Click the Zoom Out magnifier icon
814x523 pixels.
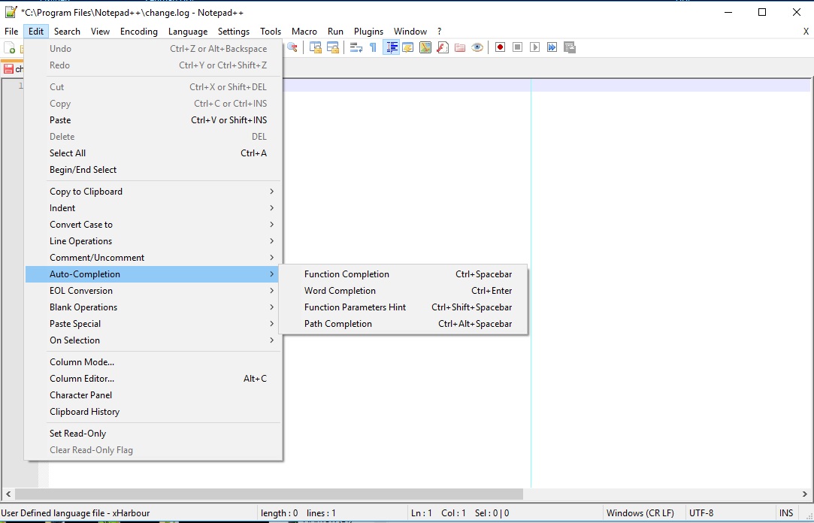tap(292, 47)
